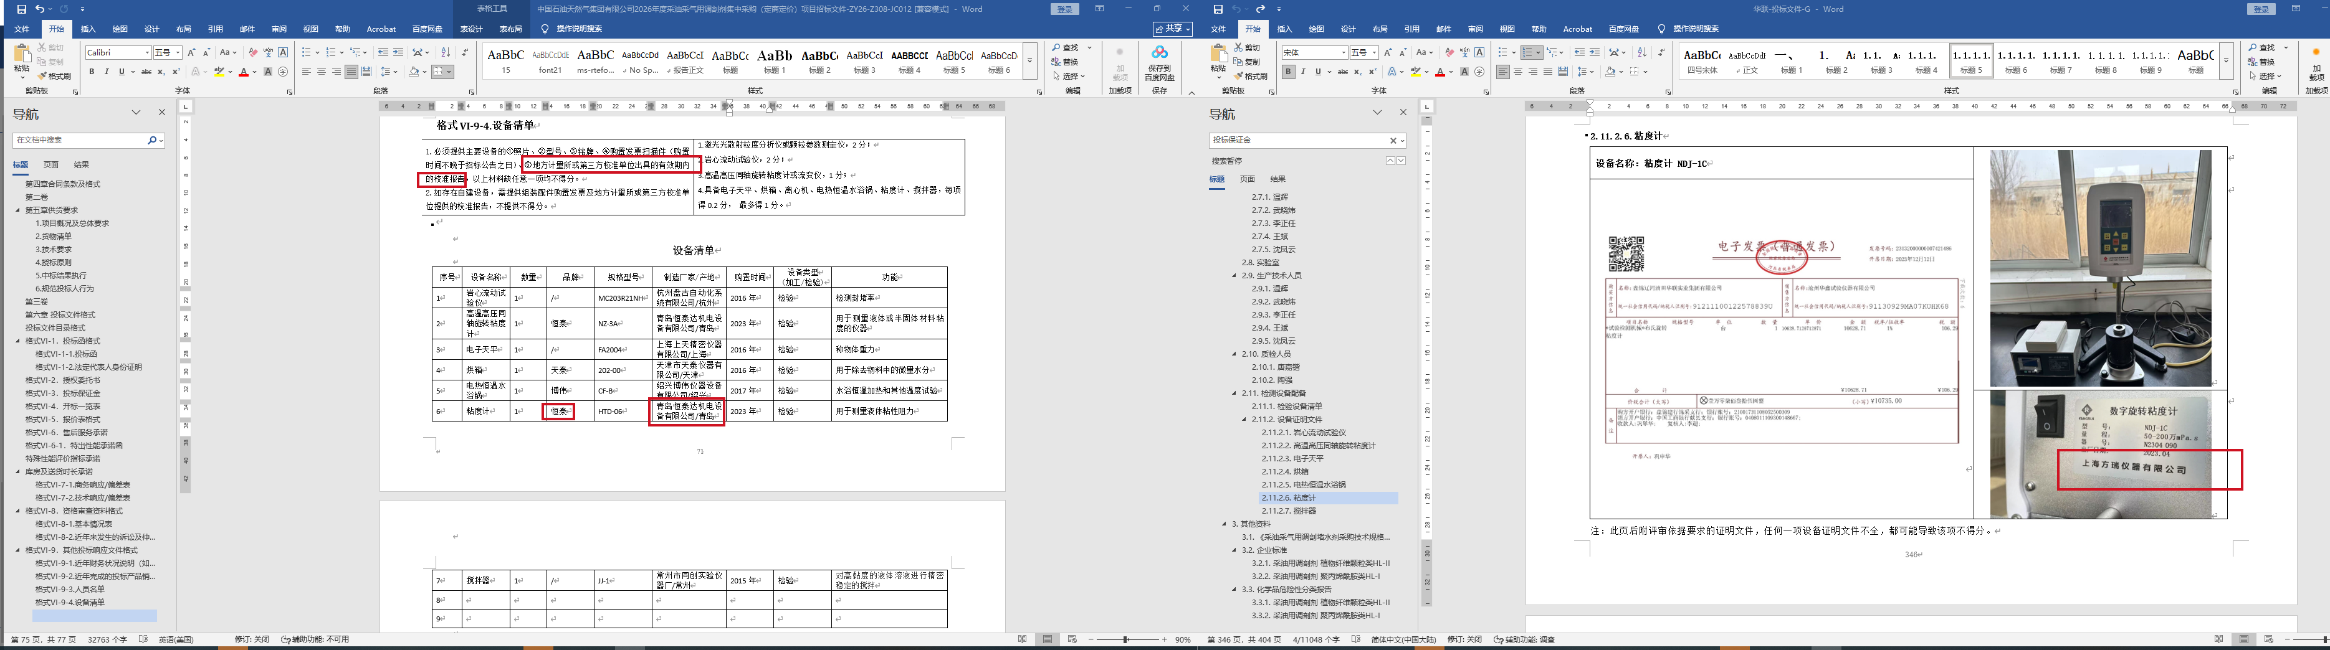The height and width of the screenshot is (650, 2330).
Task: Open line spacing dropdown in left Word window
Action: 389,72
